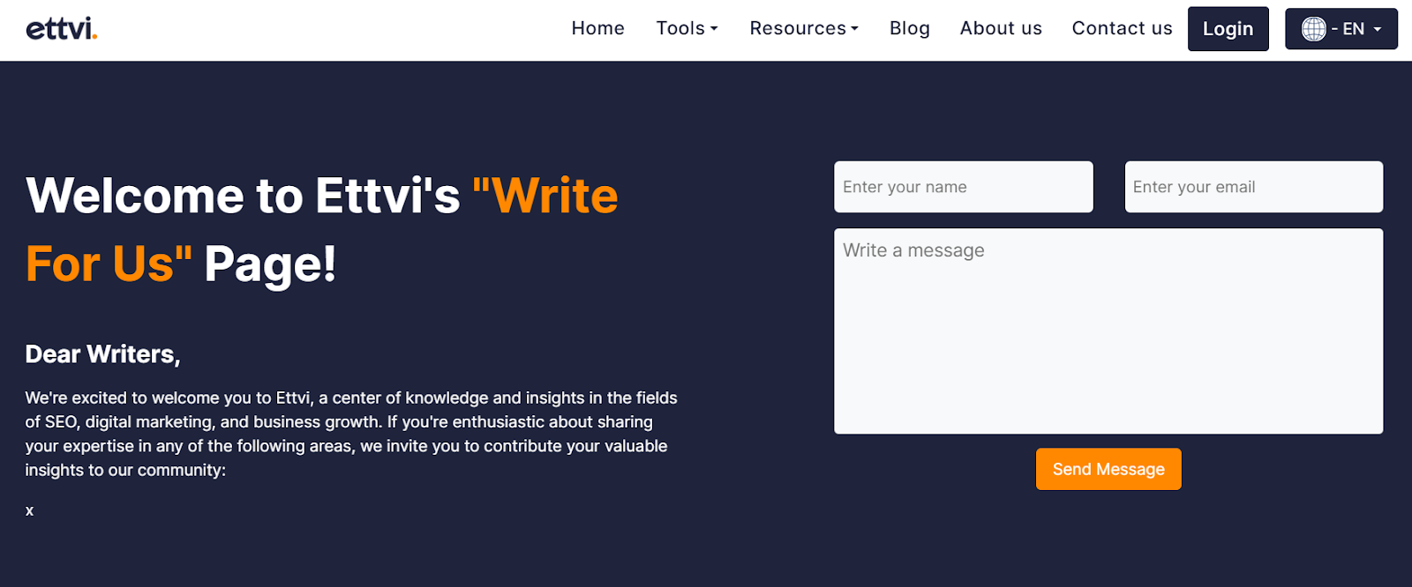Expand the Tools dropdown menu
The height and width of the screenshot is (587, 1412).
point(687,28)
